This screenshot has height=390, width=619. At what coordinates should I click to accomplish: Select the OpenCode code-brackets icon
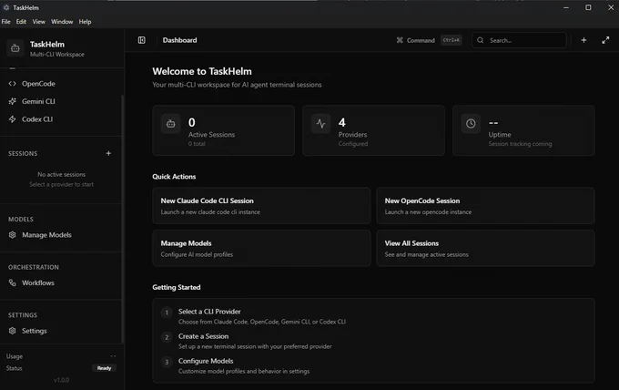[x=12, y=84]
